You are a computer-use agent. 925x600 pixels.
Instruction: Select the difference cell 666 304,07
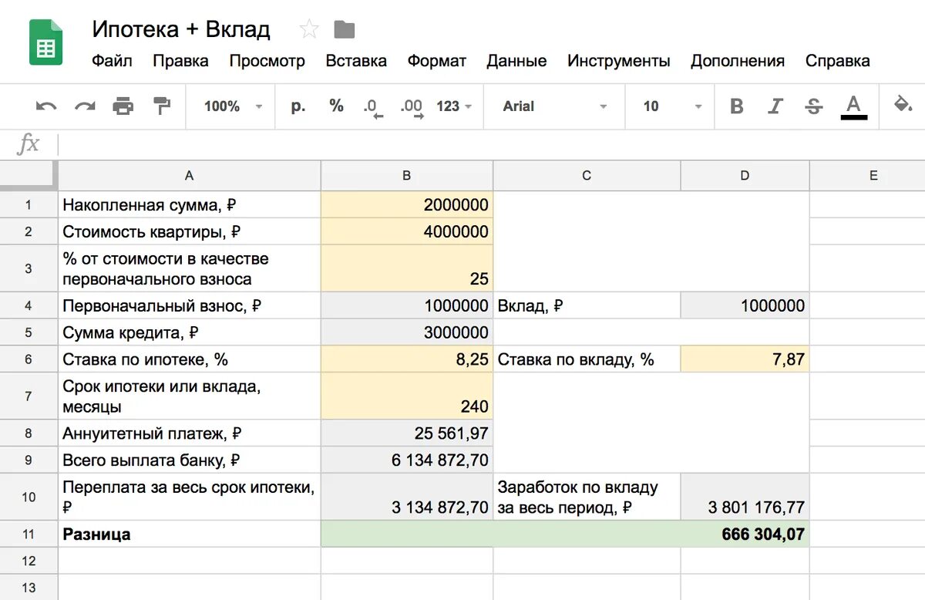pyautogui.click(x=565, y=534)
